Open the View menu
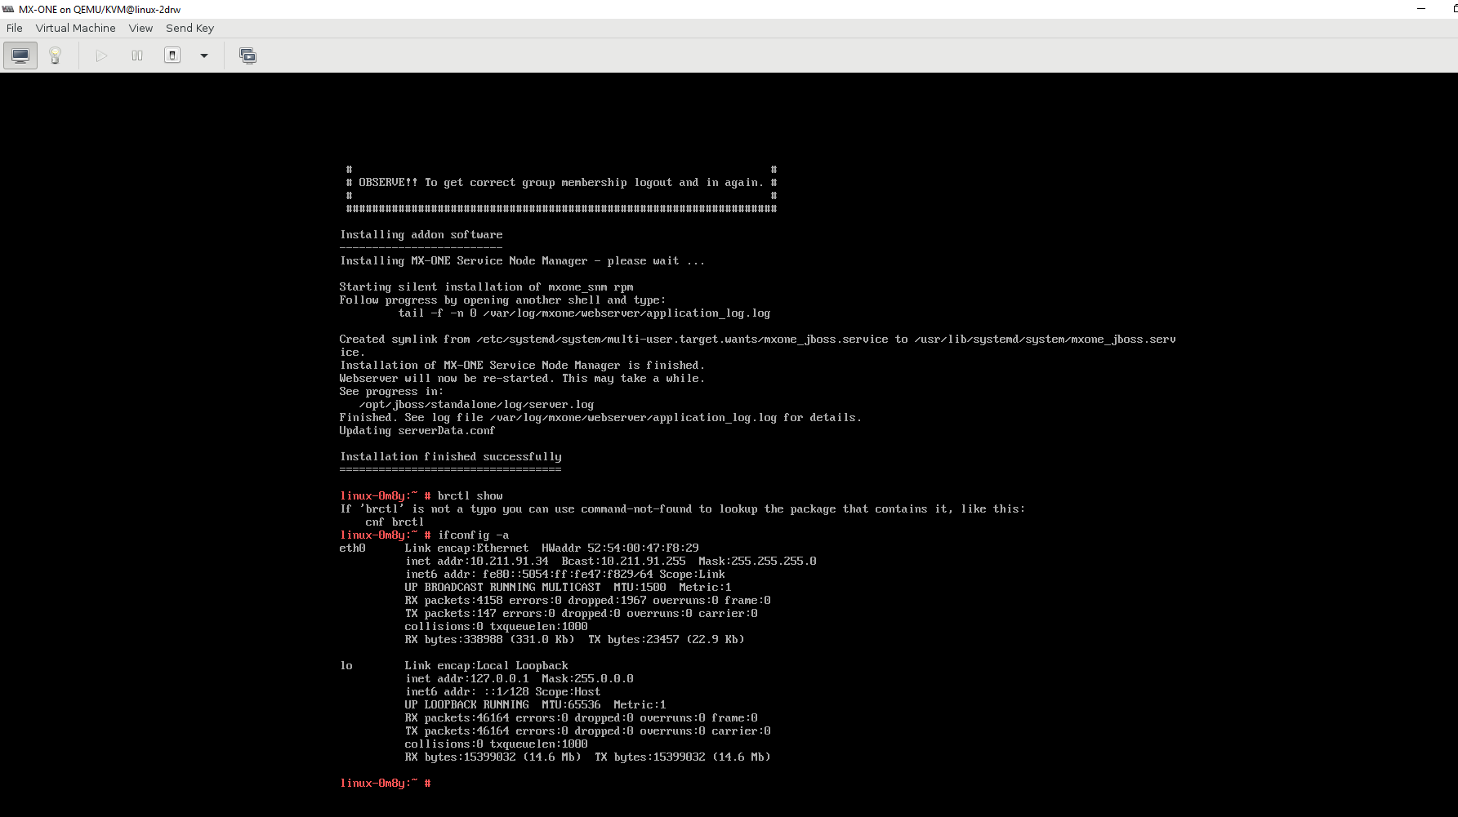This screenshot has width=1458, height=817. (x=140, y=28)
